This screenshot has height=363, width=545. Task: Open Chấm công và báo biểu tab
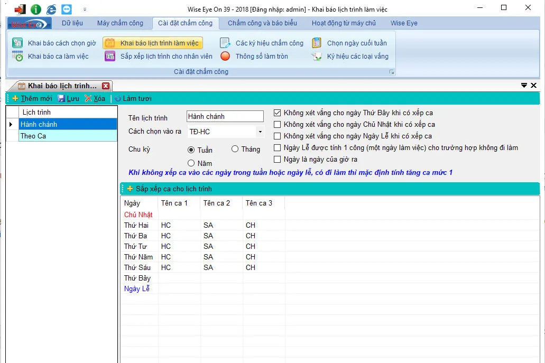(262, 23)
